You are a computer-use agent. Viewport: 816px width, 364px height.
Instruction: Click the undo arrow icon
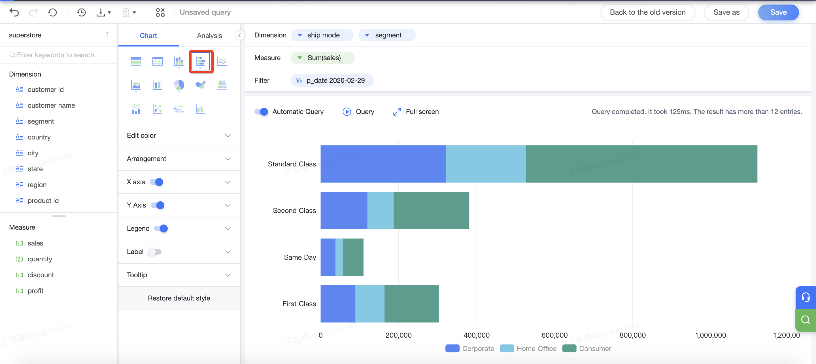point(14,12)
